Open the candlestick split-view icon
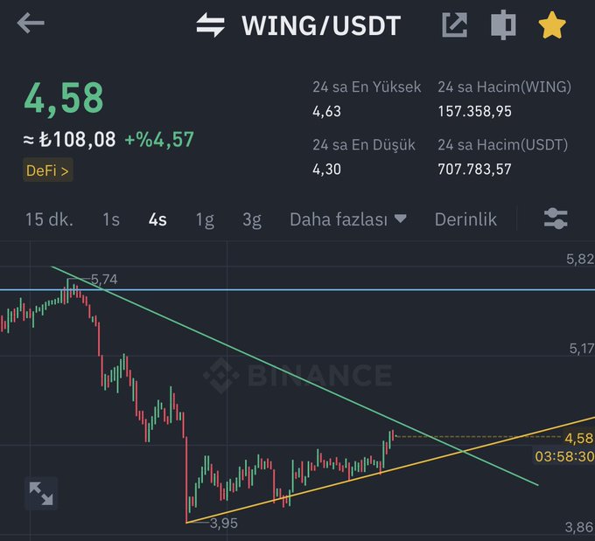595x541 pixels. tap(503, 25)
